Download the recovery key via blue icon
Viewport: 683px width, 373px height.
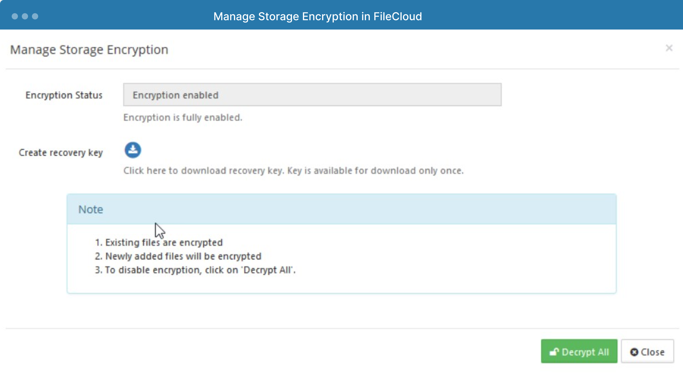coord(133,150)
